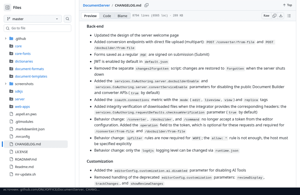This screenshot has width=300, height=195.
Task: Open the core submodule
Action: point(18,46)
